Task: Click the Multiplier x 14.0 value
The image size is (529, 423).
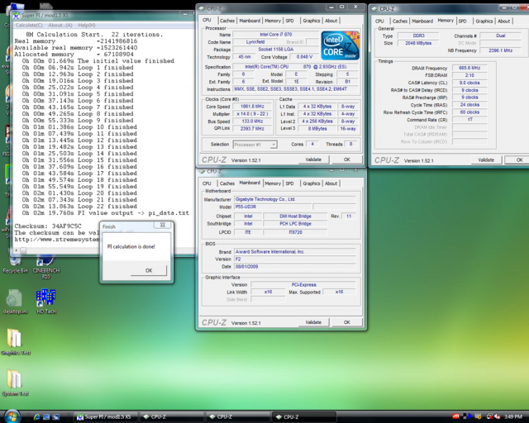Action: pos(252,114)
